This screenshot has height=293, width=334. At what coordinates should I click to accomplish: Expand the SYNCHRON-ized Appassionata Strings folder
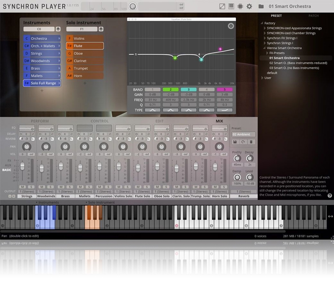pos(265,28)
